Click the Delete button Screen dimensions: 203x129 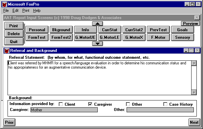(14, 34)
